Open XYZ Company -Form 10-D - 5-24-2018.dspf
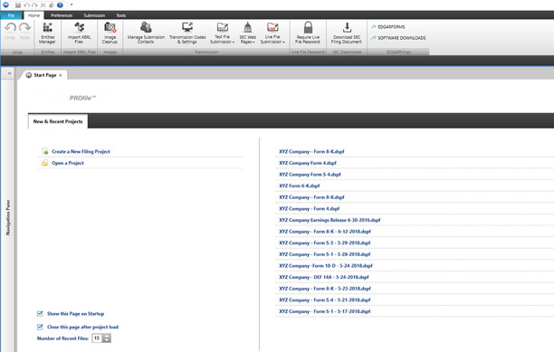 (326, 266)
